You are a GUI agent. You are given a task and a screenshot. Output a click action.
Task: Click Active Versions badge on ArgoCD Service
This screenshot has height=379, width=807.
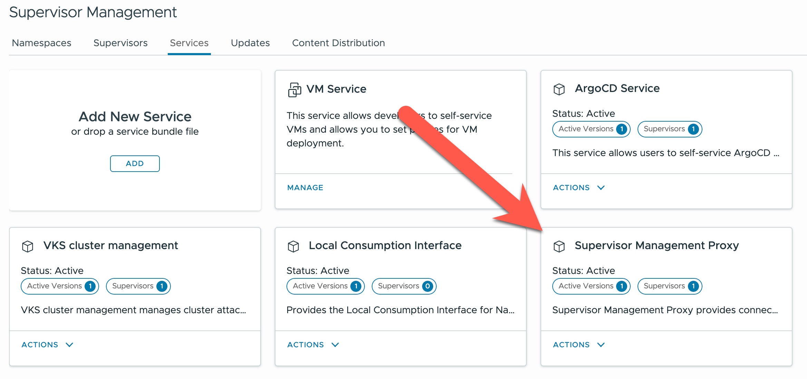tap(591, 129)
